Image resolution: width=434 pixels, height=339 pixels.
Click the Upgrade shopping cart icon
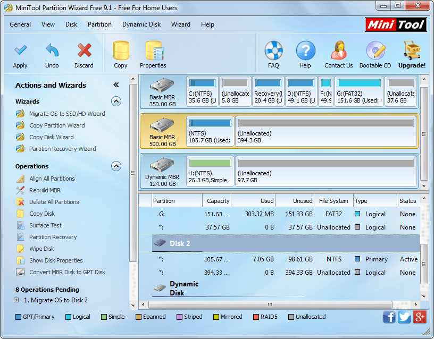click(412, 50)
